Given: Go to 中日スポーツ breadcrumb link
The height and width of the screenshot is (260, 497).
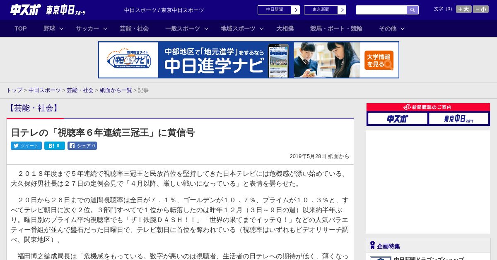Looking at the screenshot, I should [x=45, y=90].
